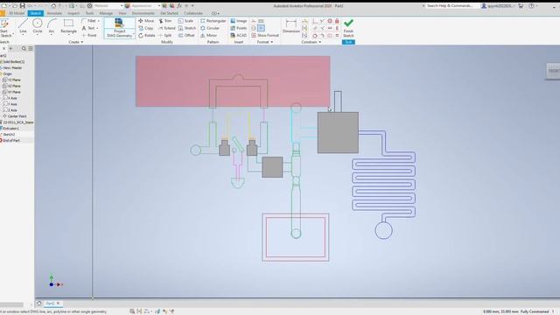Image resolution: width=560 pixels, height=315 pixels.
Task: Select the Origin folder in browser
Action: click(x=7, y=73)
